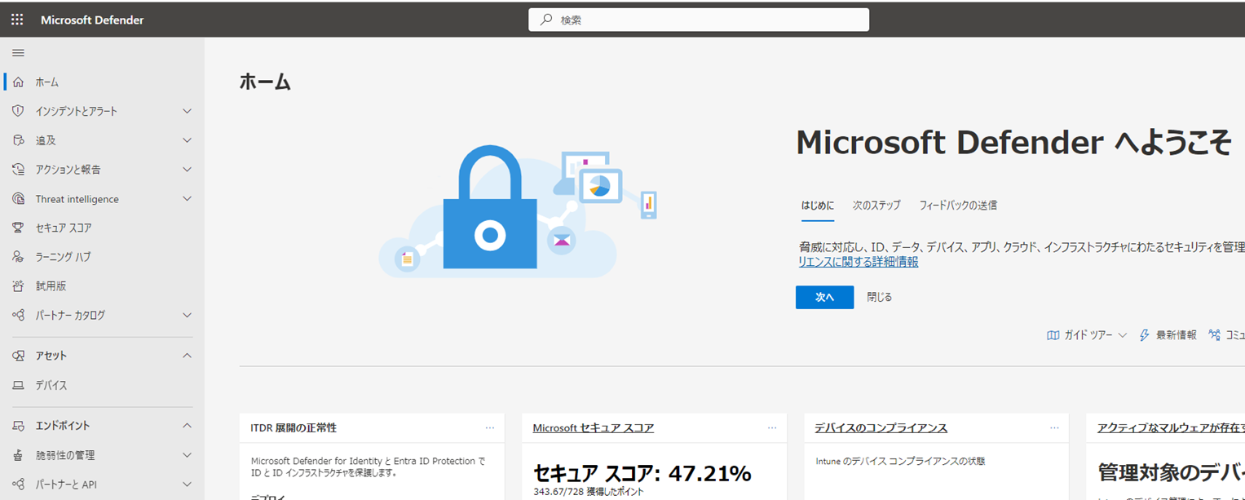The image size is (1245, 500).
Task: Click the 閉じる button
Action: click(x=880, y=298)
